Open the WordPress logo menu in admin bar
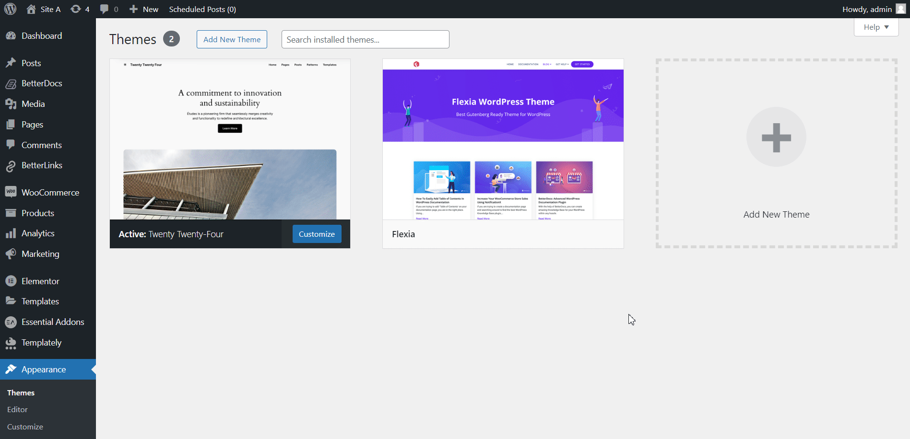This screenshot has height=439, width=910. pyautogui.click(x=10, y=9)
